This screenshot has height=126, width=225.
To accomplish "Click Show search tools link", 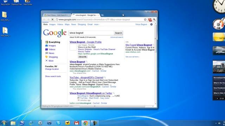I will pos(53,76).
